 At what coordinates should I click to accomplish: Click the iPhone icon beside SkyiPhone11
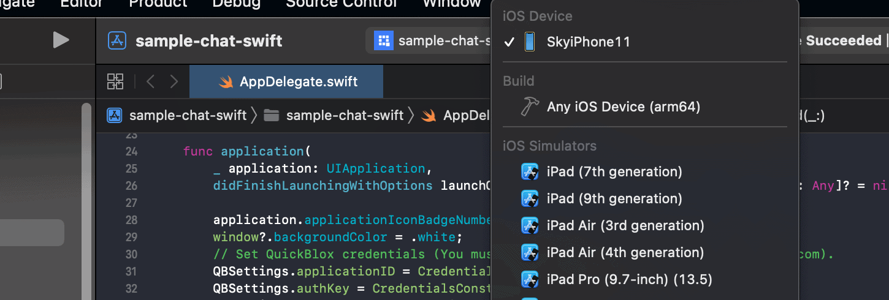tap(529, 42)
